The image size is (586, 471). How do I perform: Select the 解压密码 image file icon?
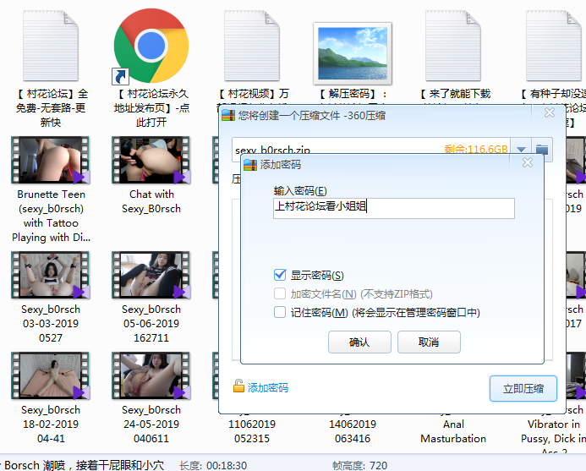353,49
